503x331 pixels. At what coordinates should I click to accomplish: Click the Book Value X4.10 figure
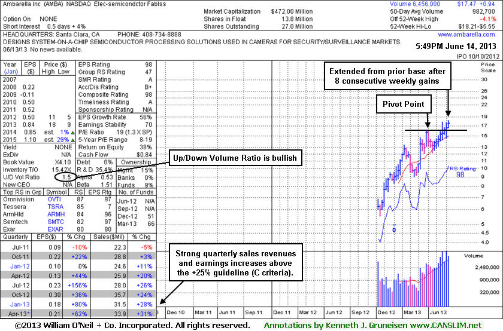pyautogui.click(x=63, y=163)
